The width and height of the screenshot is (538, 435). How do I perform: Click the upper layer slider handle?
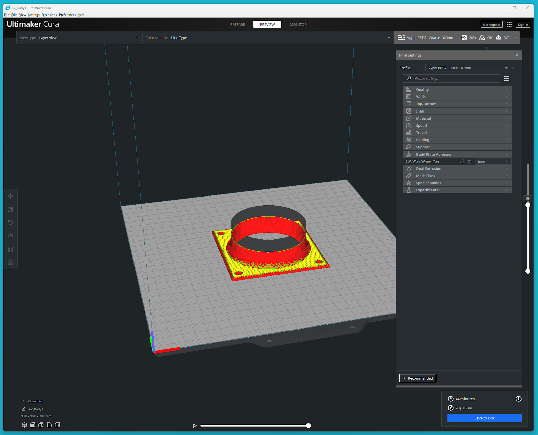(528, 205)
